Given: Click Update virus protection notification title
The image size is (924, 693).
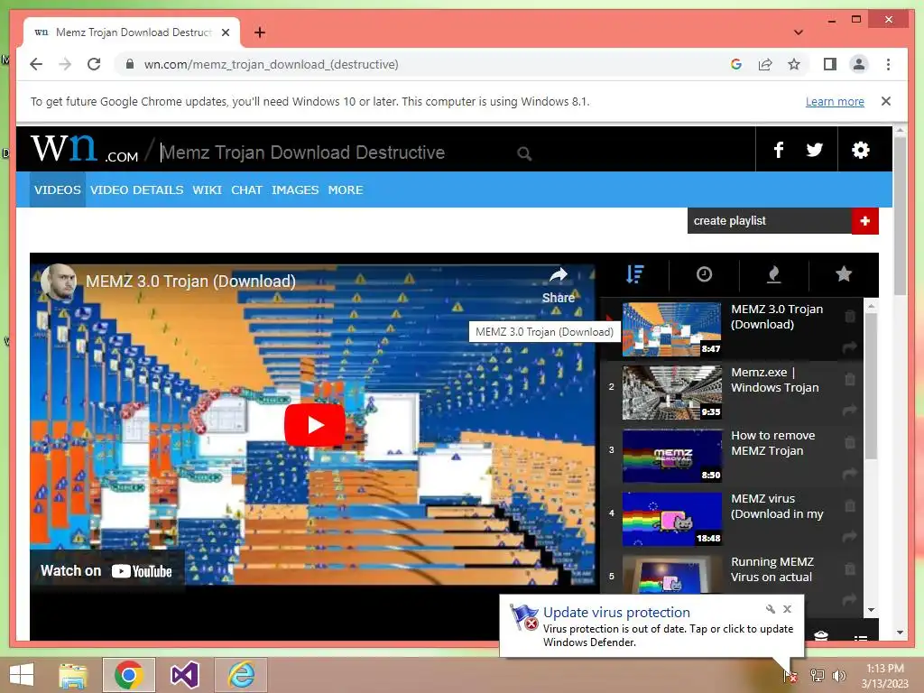Looking at the screenshot, I should tap(616, 613).
